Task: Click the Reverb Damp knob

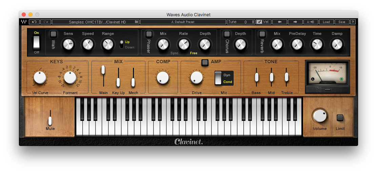Action: click(x=337, y=44)
